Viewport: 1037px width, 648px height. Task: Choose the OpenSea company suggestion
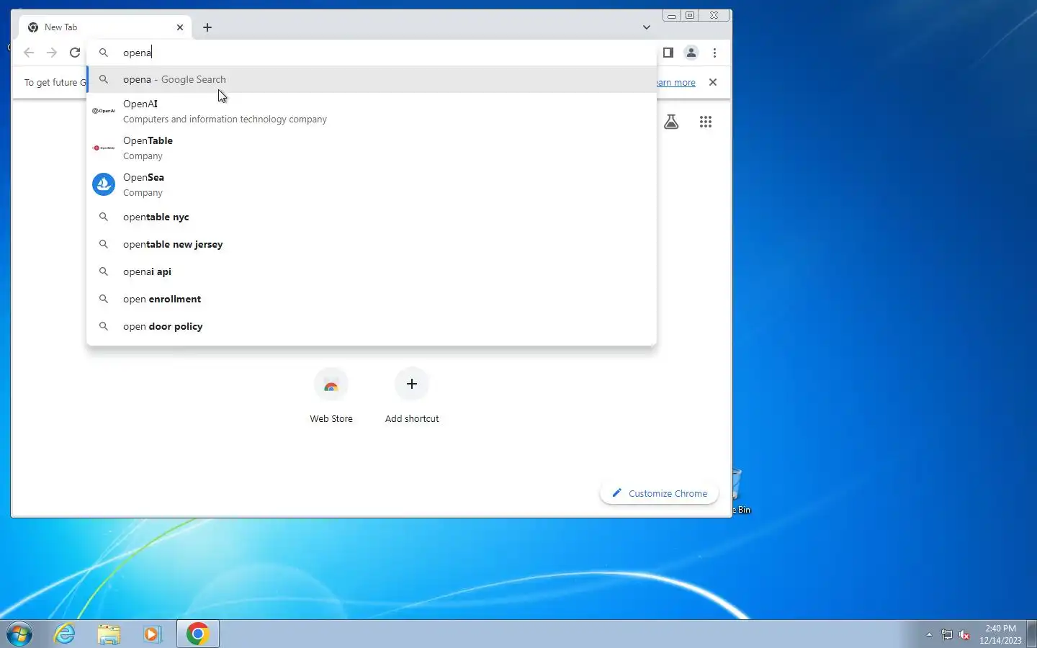(x=372, y=184)
